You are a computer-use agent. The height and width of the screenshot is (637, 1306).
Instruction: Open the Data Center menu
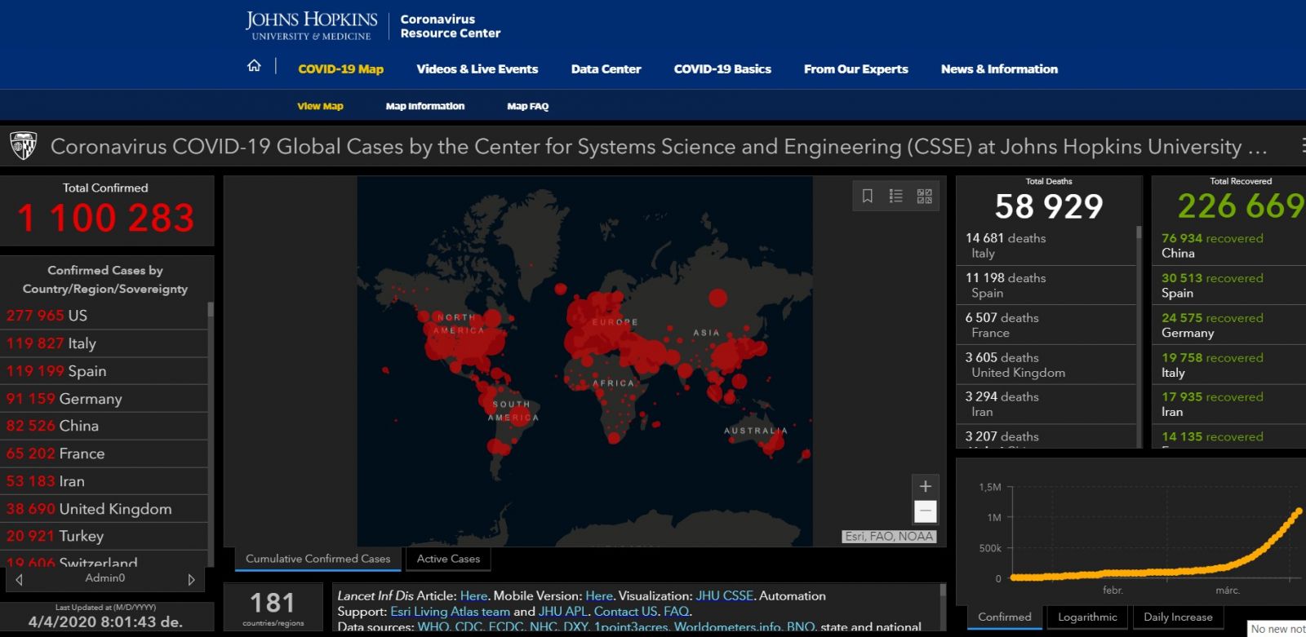point(606,69)
